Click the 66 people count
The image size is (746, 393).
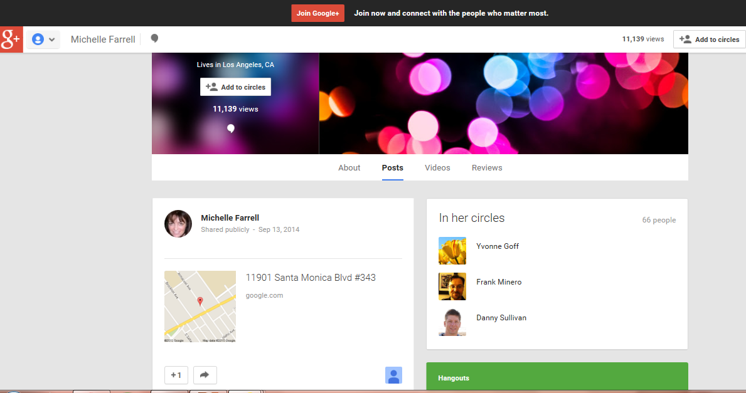[659, 220]
